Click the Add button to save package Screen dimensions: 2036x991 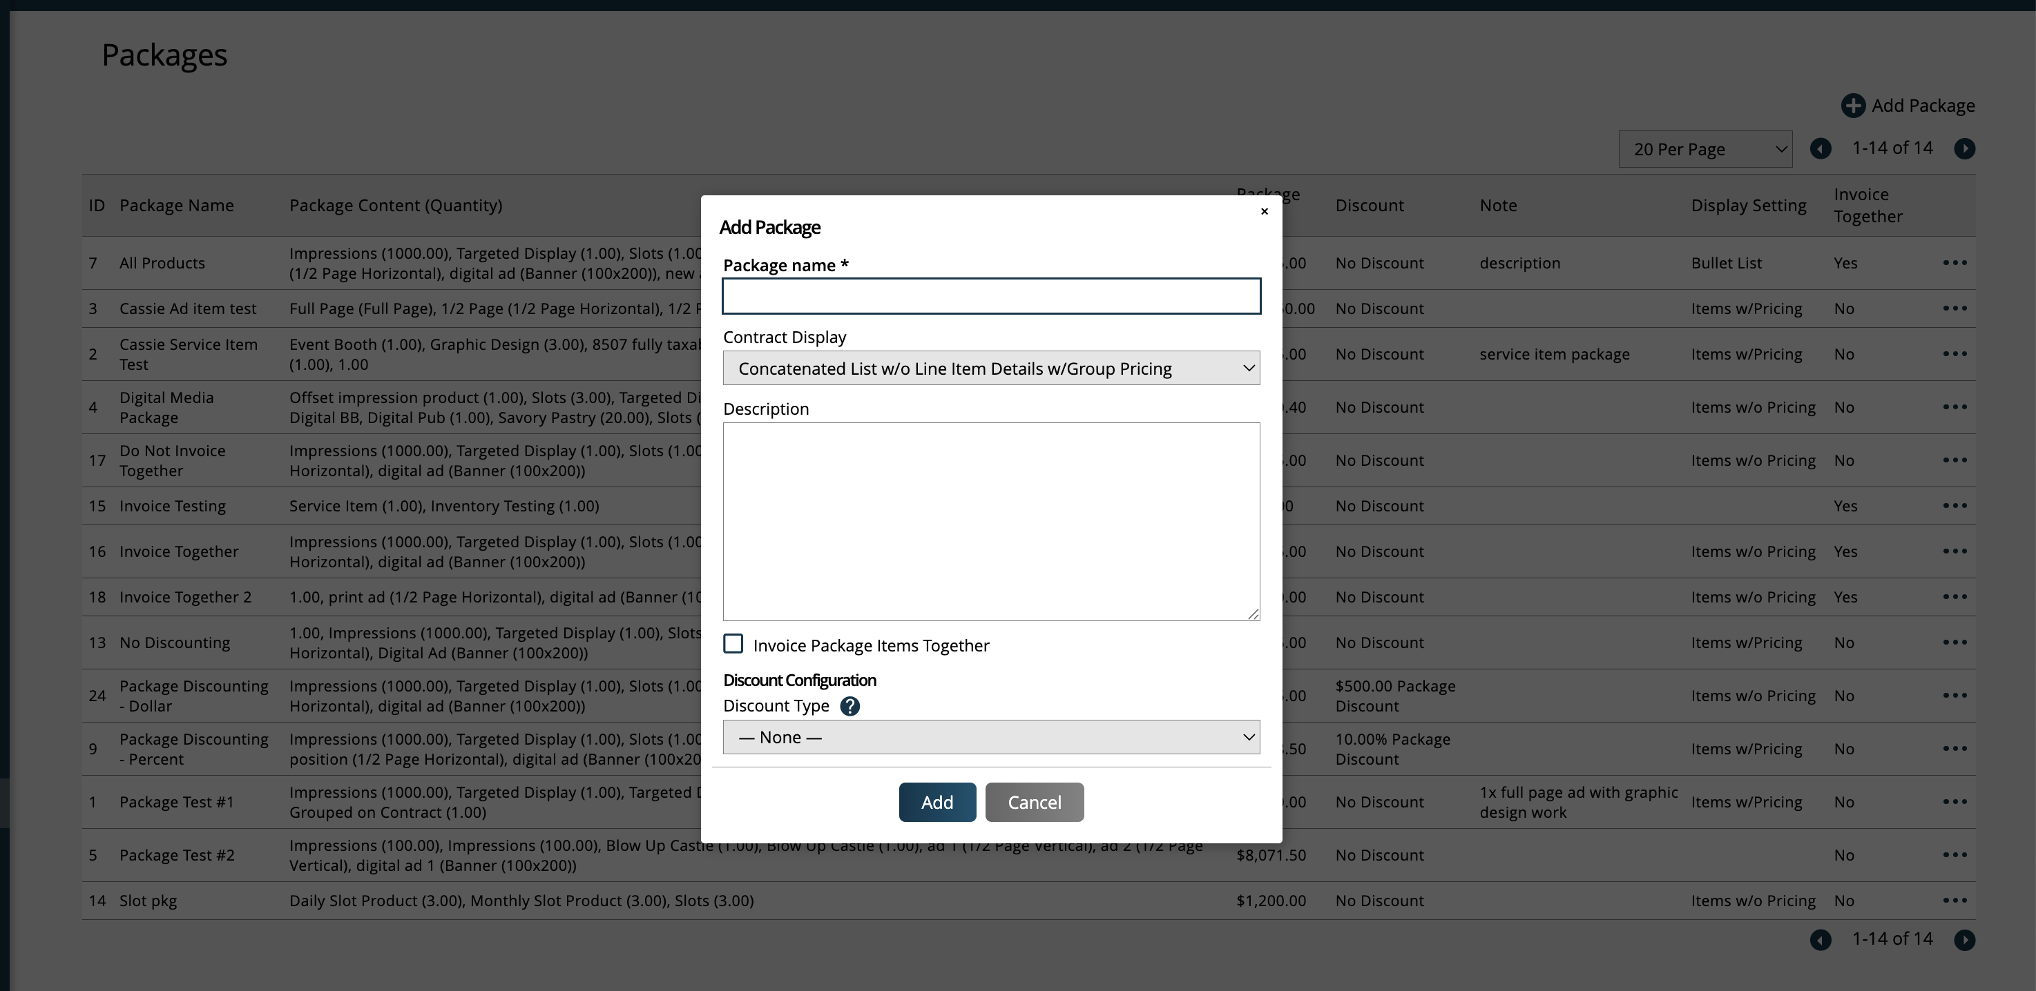point(937,801)
